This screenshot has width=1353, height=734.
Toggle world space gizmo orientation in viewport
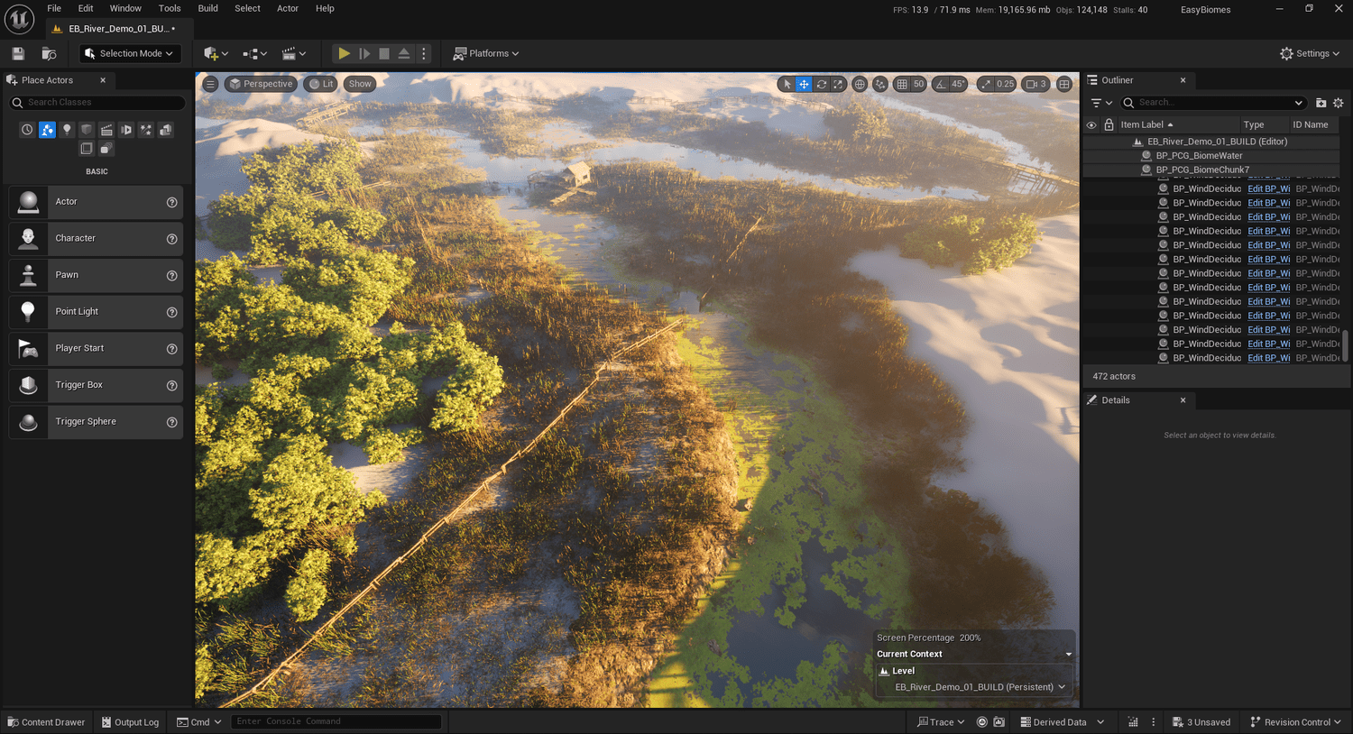point(860,84)
